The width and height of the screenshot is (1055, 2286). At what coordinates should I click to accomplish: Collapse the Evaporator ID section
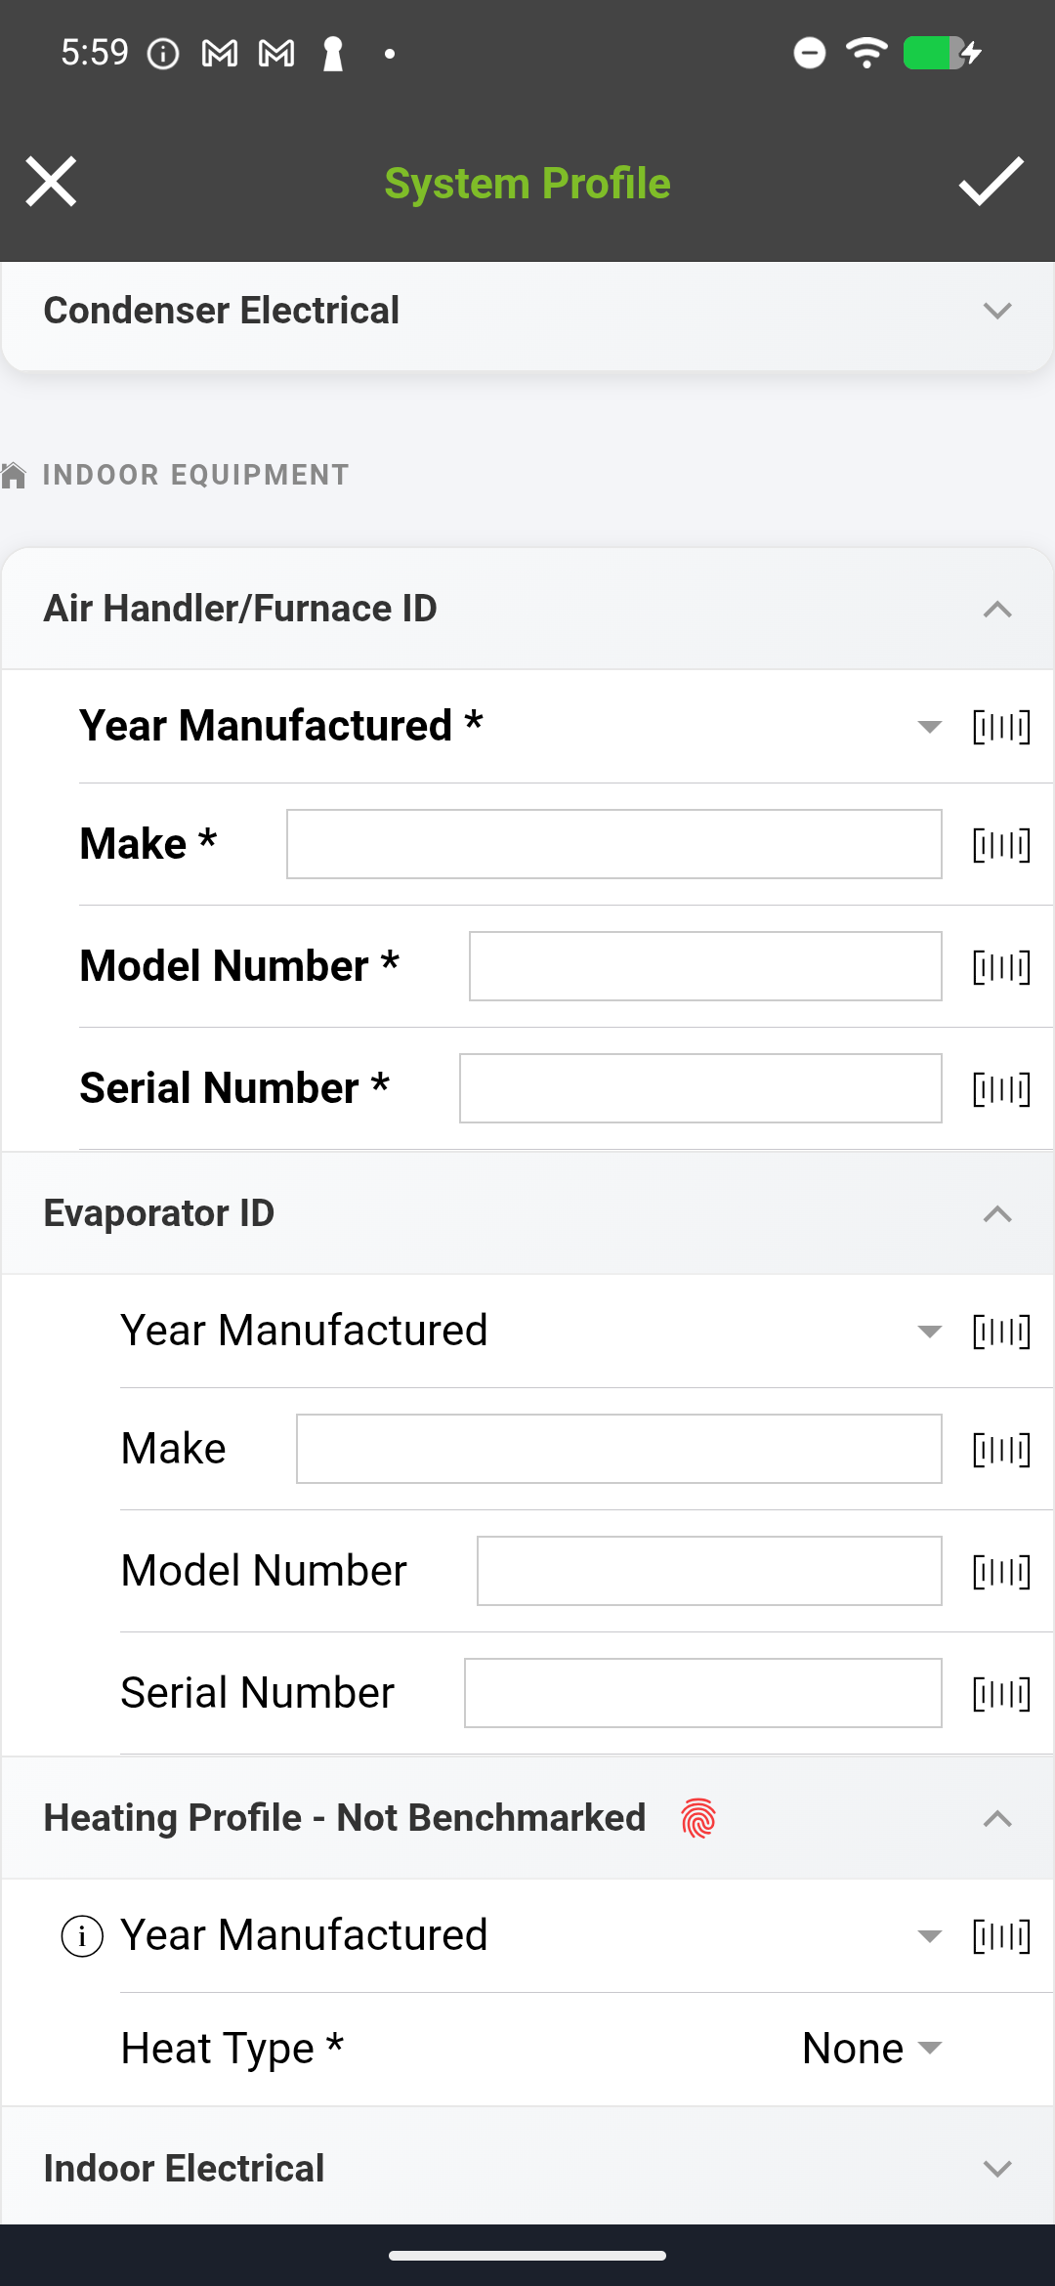pos(996,1214)
